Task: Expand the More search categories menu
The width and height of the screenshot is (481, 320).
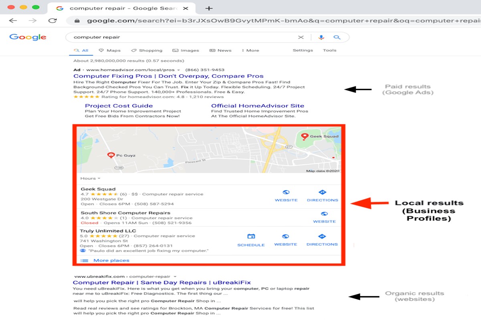Action: (251, 50)
